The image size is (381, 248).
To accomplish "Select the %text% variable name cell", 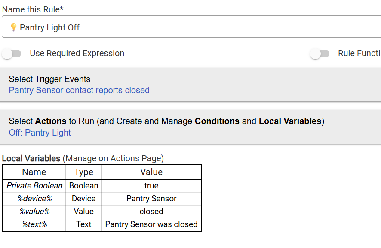I will (34, 224).
